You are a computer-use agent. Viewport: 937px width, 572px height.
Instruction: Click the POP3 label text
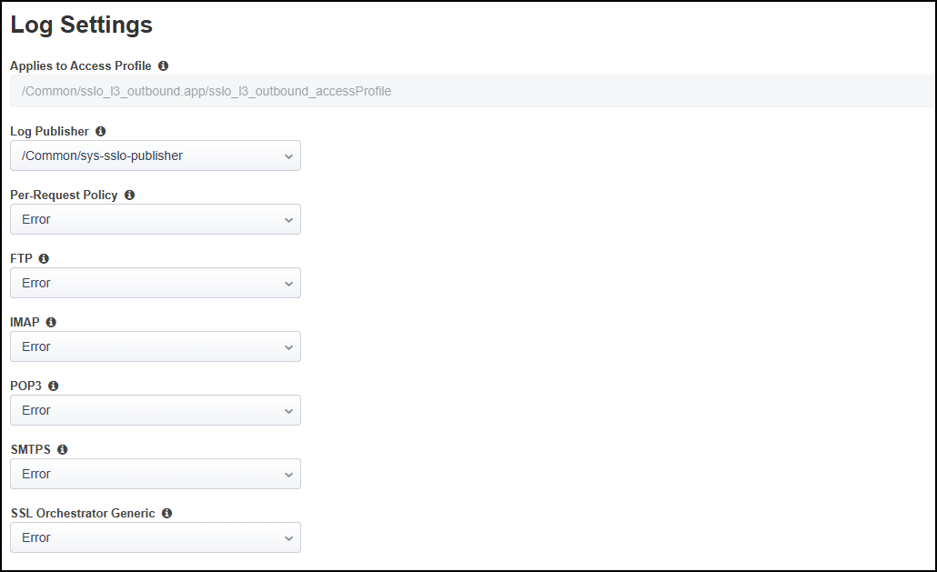(25, 386)
